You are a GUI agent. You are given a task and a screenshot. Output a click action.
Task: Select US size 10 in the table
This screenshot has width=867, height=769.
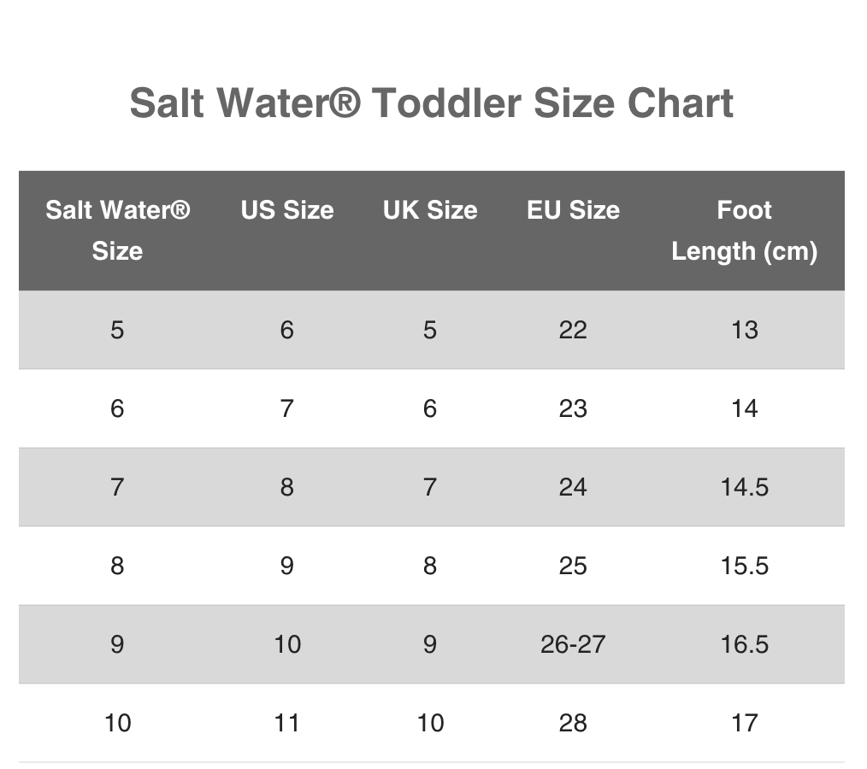pos(287,644)
